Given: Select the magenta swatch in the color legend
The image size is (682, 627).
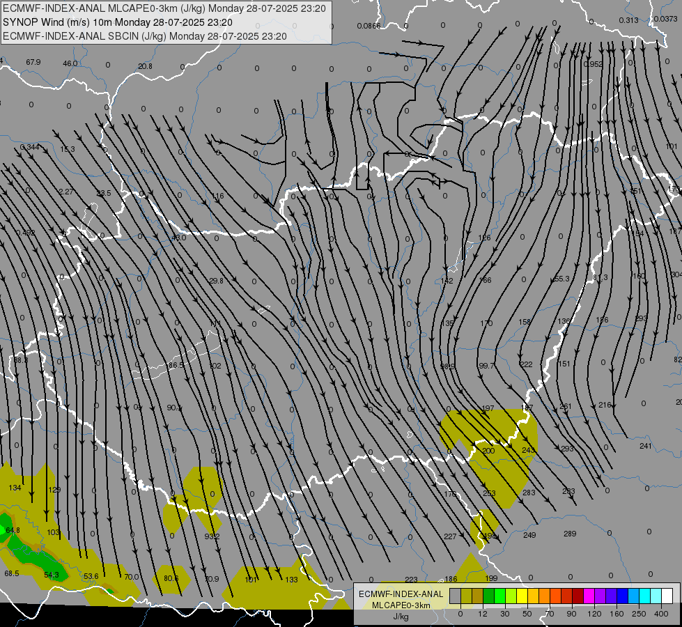Looking at the screenshot, I should (589, 596).
